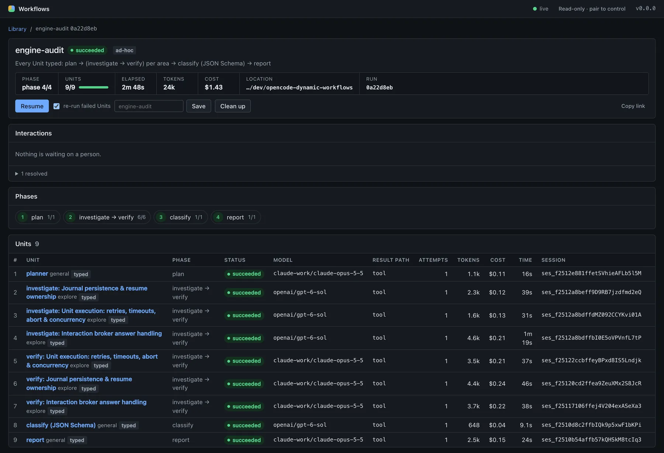The image size is (664, 453).
Task: Open investigate: Interaction broker answer handling unit
Action: pos(94,333)
